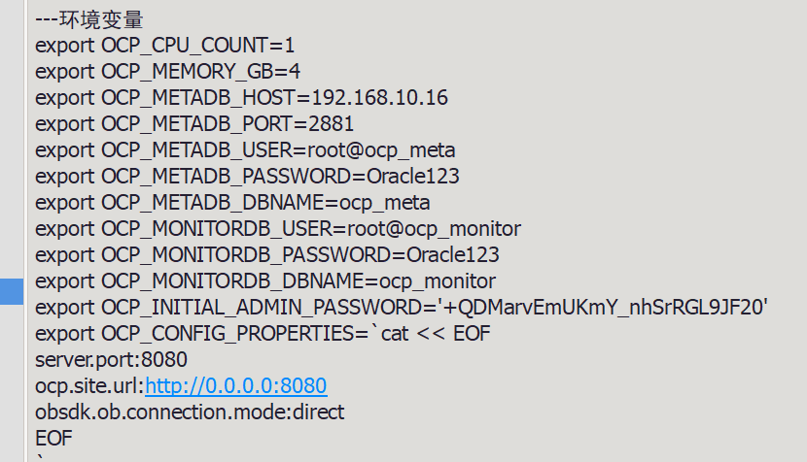This screenshot has height=462, width=807.
Task: Click the final EOF line
Action: click(53, 439)
